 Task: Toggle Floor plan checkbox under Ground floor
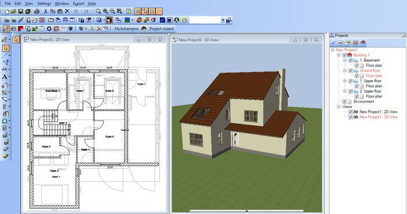click(x=356, y=76)
